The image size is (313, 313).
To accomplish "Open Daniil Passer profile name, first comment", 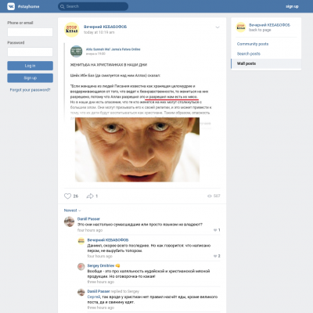I will pos(88,219).
